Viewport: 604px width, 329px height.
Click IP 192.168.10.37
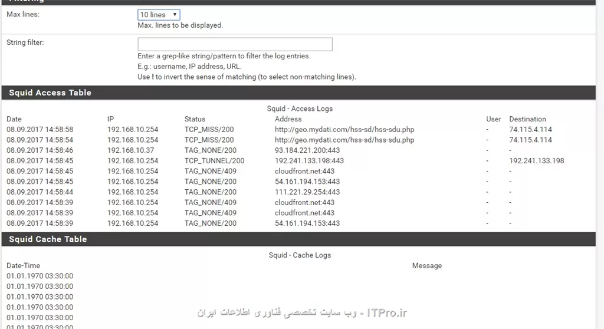pyautogui.click(x=130, y=150)
